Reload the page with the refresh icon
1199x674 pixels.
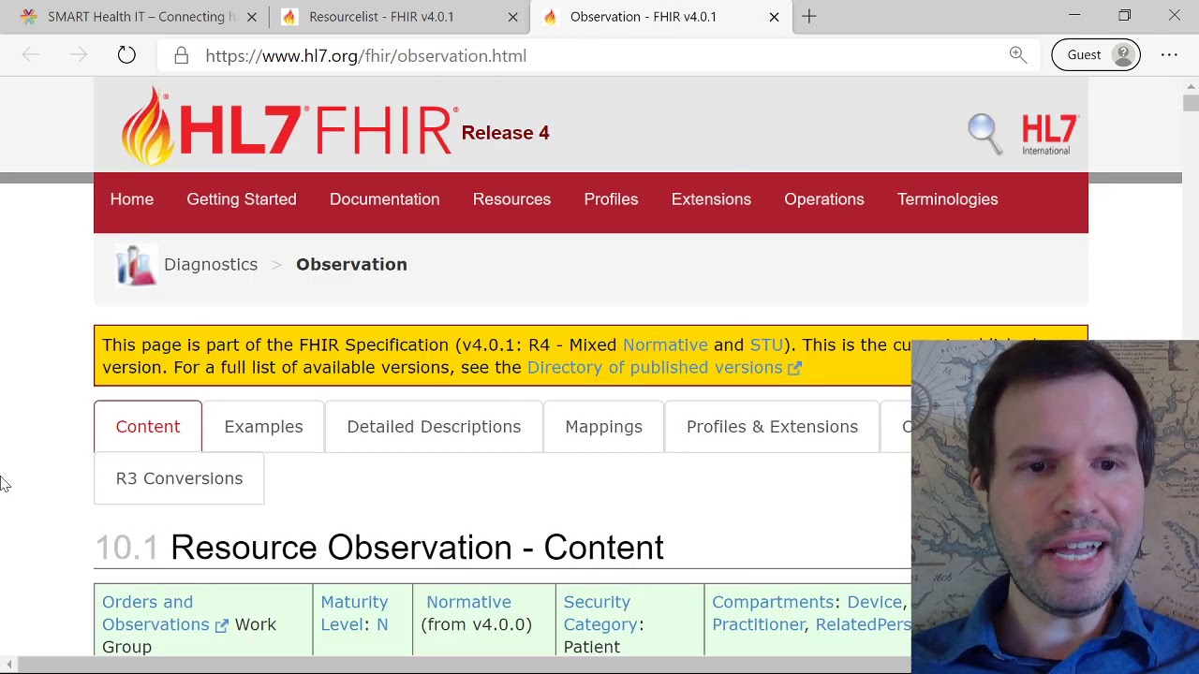pos(126,55)
